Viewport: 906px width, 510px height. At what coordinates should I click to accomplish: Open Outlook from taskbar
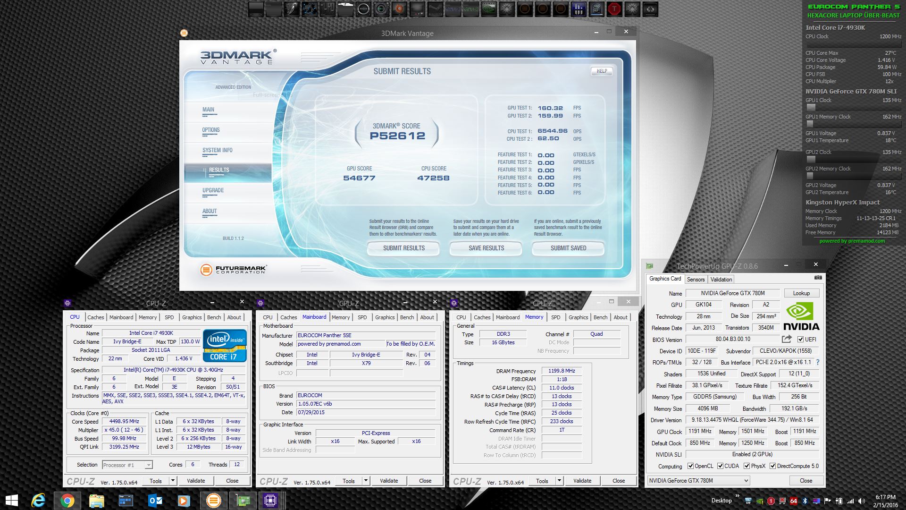click(155, 500)
